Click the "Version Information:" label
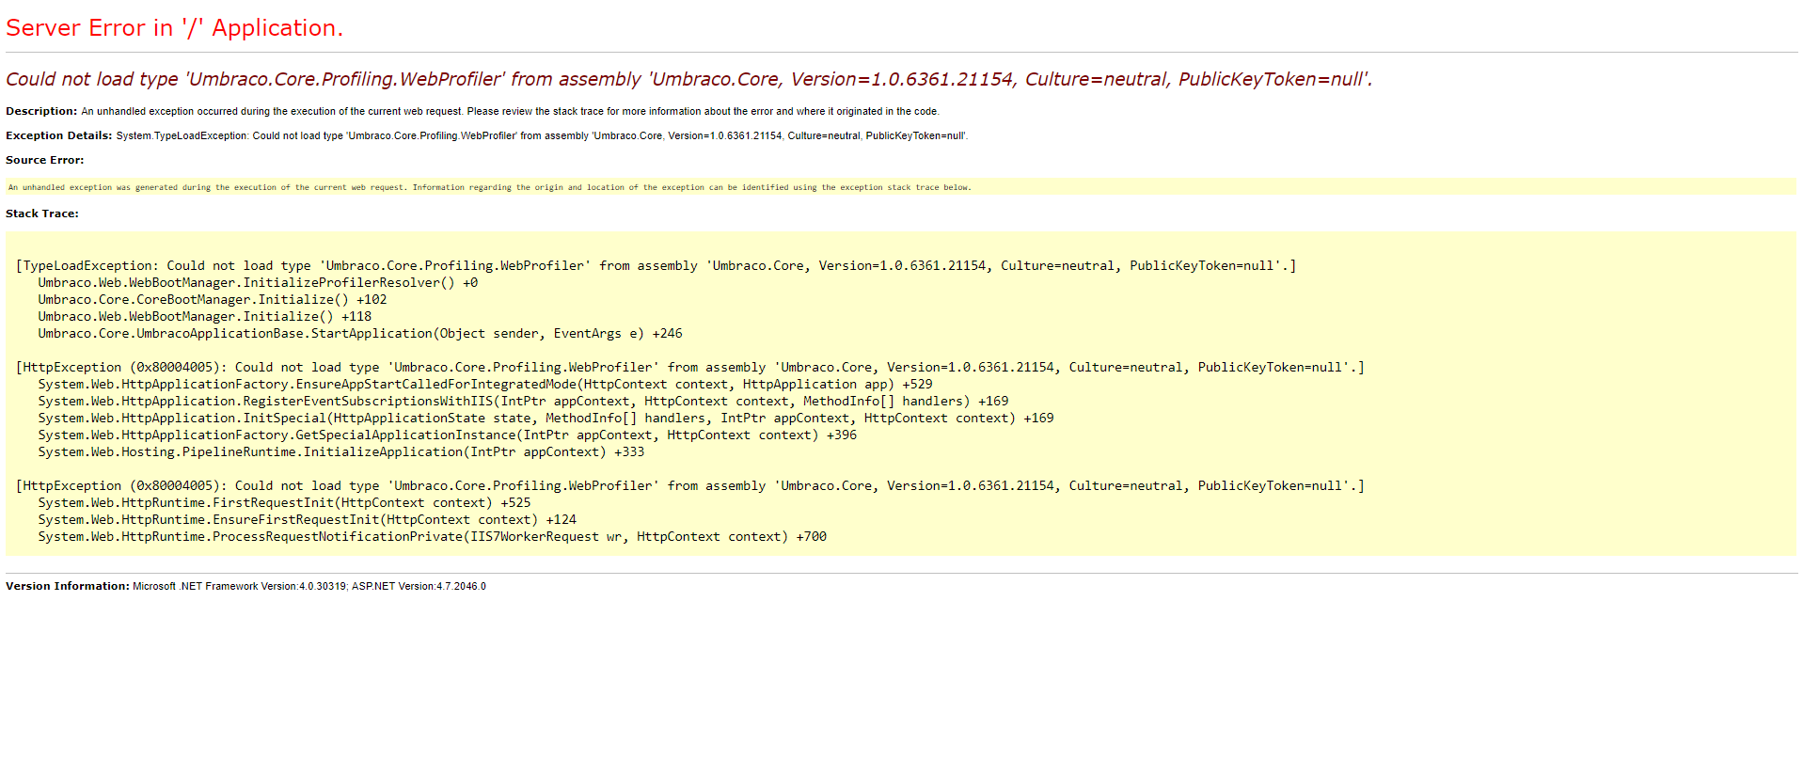Image resolution: width=1803 pixels, height=775 pixels. (68, 586)
